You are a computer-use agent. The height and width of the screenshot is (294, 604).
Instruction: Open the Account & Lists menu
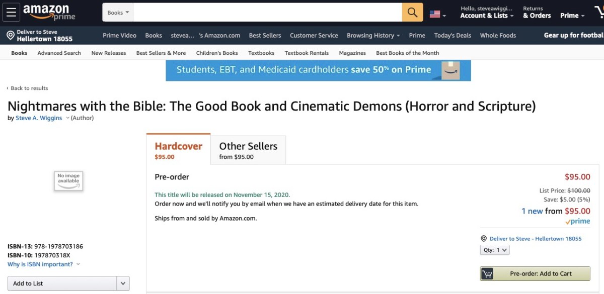pos(486,16)
